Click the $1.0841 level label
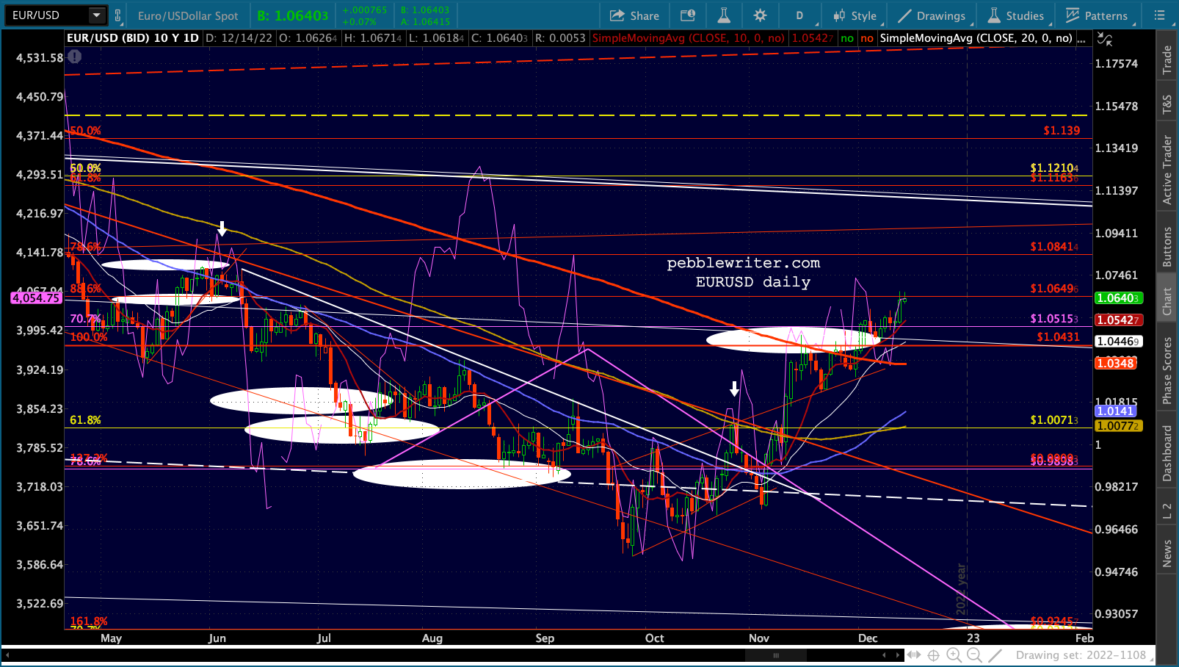Viewport: 1179px width, 667px height. point(1054,246)
